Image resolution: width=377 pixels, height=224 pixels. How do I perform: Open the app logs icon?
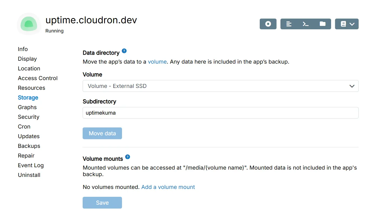pyautogui.click(x=289, y=24)
